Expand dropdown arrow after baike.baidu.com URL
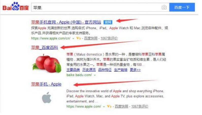This screenshot has width=202, height=115. [x=95, y=75]
